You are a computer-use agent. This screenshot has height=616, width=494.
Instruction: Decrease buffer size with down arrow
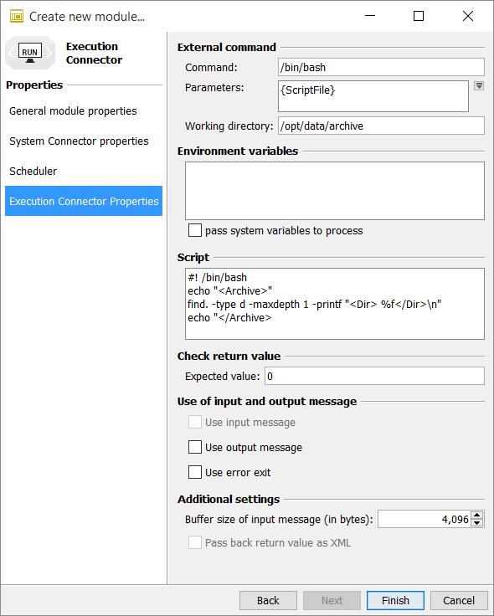click(x=477, y=523)
